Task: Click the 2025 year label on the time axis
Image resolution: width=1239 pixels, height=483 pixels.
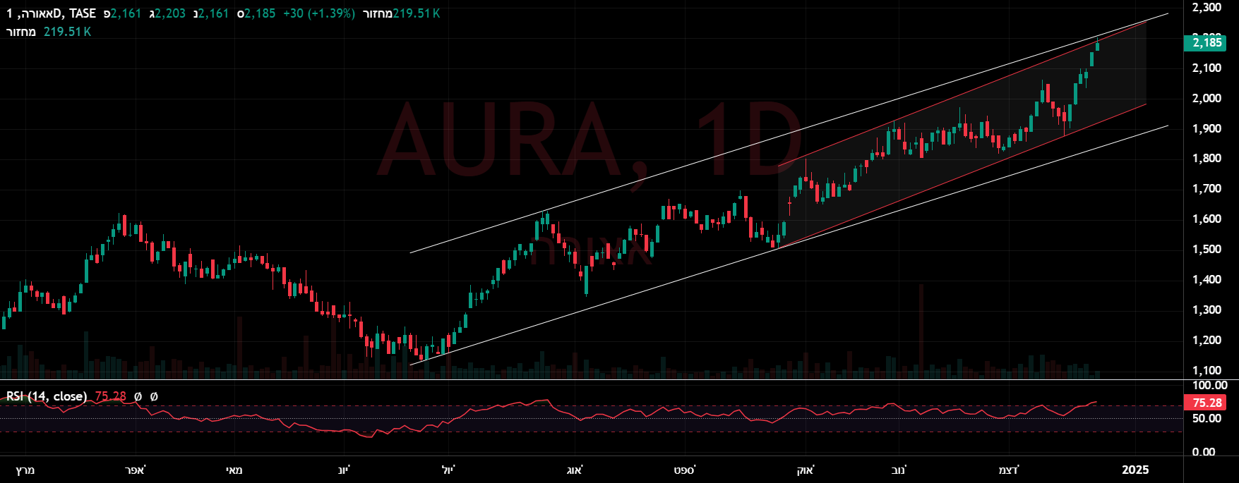Action: coord(1136,470)
